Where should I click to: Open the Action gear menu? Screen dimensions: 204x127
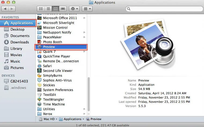[74, 9]
